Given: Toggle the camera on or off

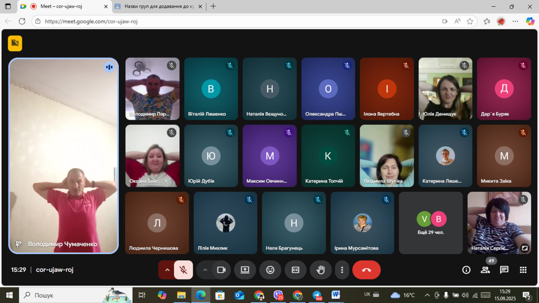Looking at the screenshot, I should point(221,270).
